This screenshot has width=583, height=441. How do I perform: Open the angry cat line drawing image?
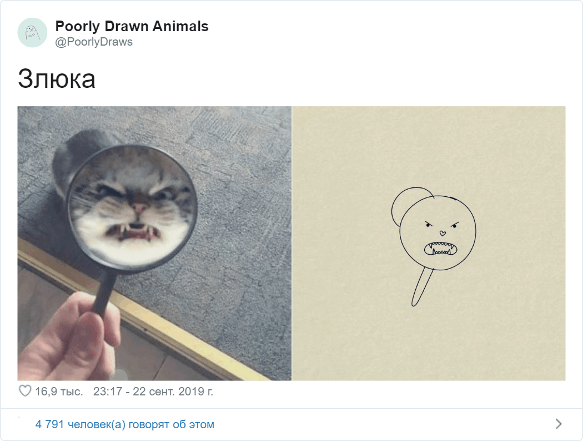(429, 243)
